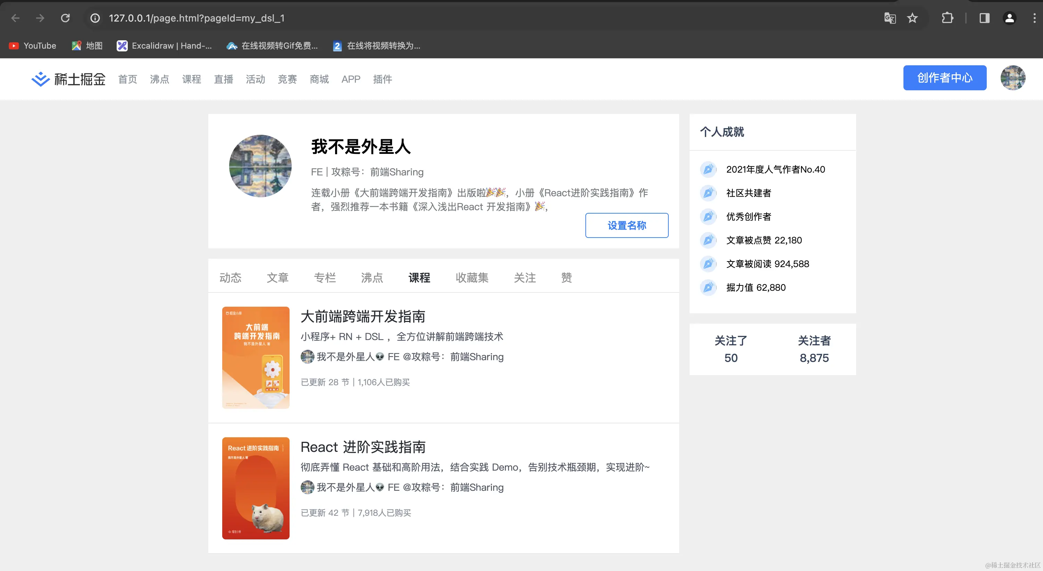Screen dimensions: 1043x571
Task: Open 直播 in navigation
Action: coord(224,80)
